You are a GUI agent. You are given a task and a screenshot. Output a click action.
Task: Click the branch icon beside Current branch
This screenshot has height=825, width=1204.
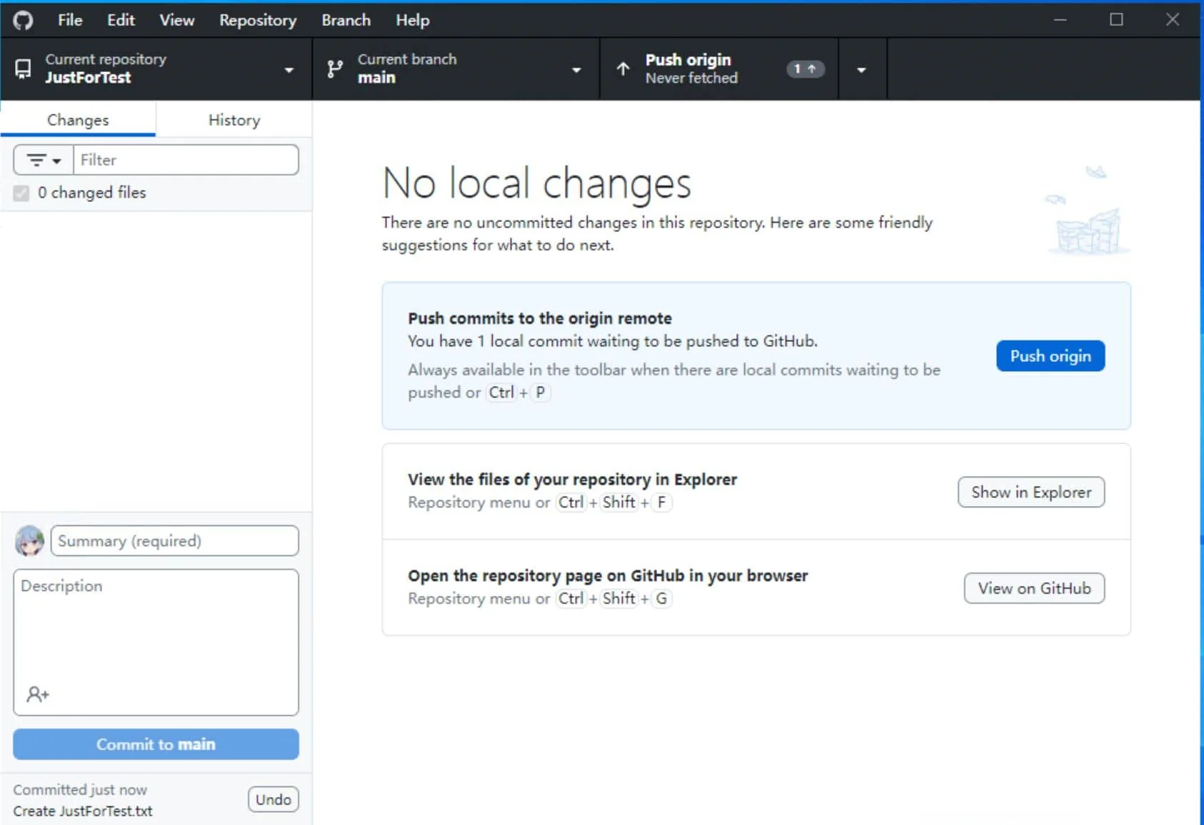(x=334, y=69)
